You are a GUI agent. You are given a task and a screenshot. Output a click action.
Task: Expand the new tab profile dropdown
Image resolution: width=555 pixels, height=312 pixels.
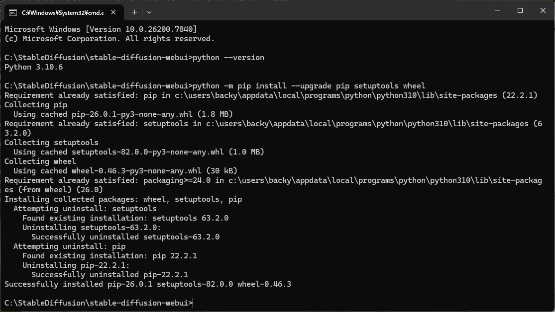pos(149,12)
